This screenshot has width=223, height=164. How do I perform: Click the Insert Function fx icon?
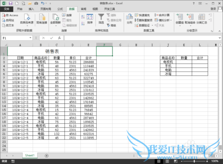click(x=59, y=38)
